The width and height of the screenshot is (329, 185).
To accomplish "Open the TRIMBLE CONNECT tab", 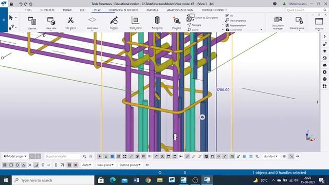I will (x=214, y=10).
